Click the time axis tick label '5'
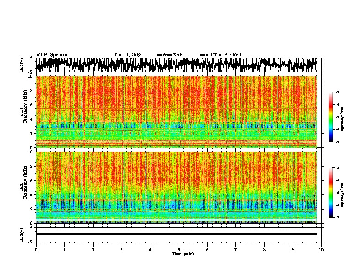The height and width of the screenshot is (280, 362). (179, 250)
